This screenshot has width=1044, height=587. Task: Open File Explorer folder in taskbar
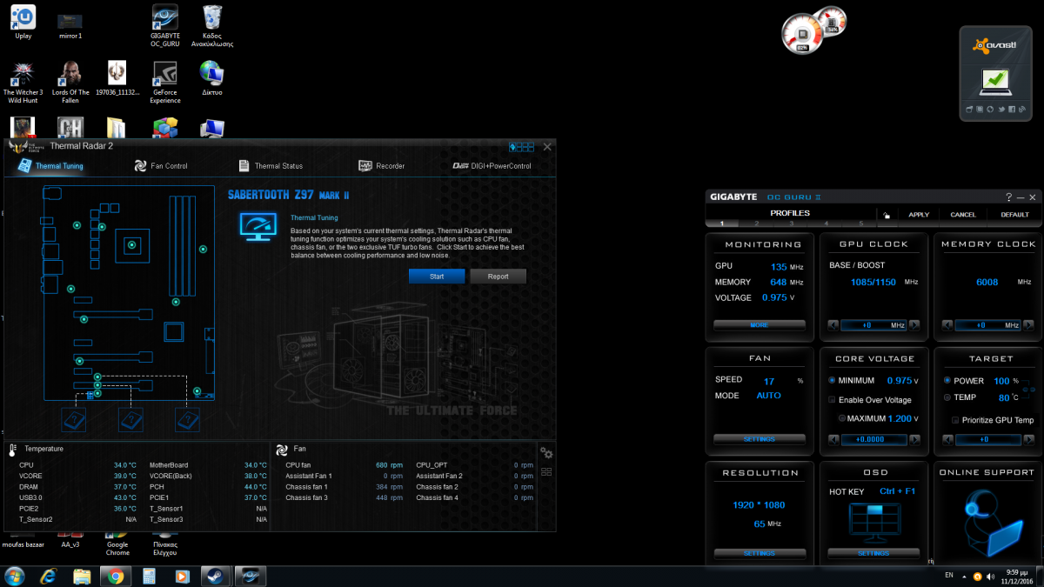point(82,576)
